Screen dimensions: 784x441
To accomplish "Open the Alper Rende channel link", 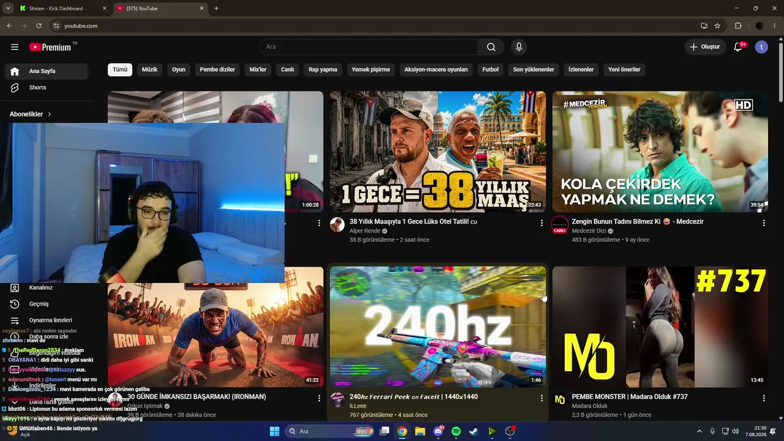I will [365, 231].
